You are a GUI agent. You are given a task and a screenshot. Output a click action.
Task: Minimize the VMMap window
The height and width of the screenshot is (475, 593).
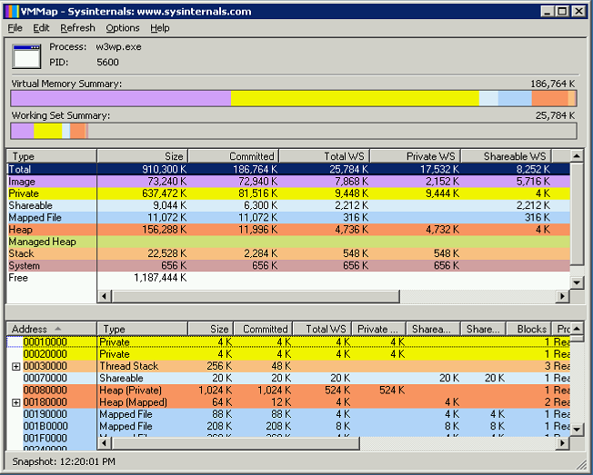coord(547,11)
